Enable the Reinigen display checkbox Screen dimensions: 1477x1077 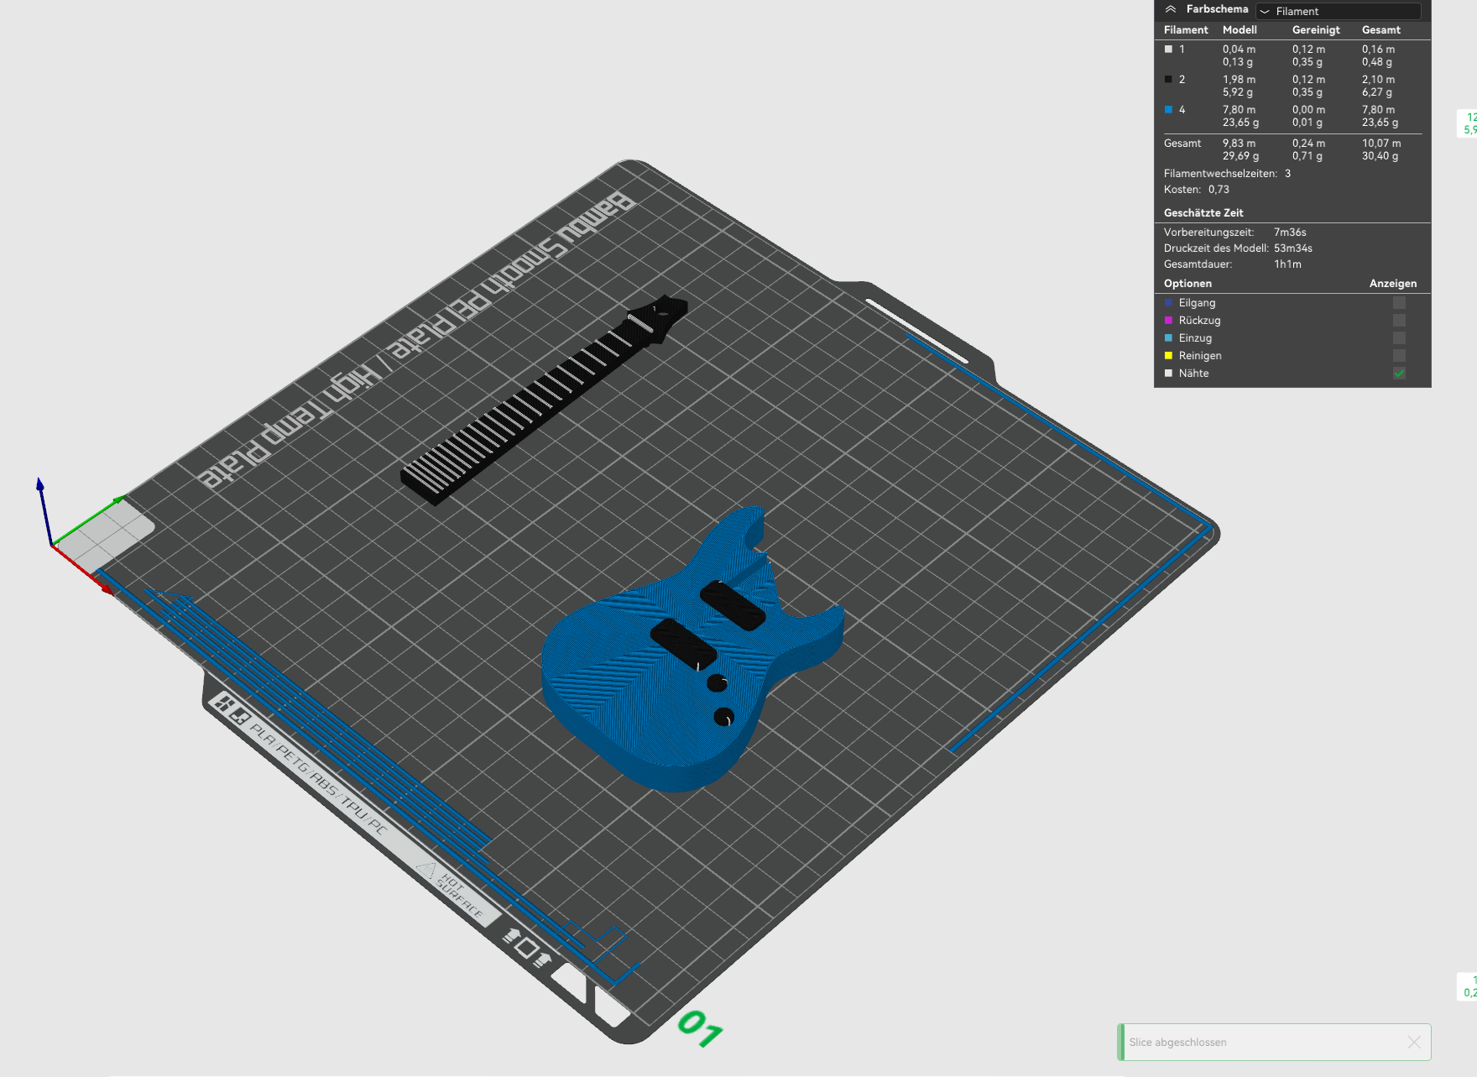pyautogui.click(x=1399, y=356)
